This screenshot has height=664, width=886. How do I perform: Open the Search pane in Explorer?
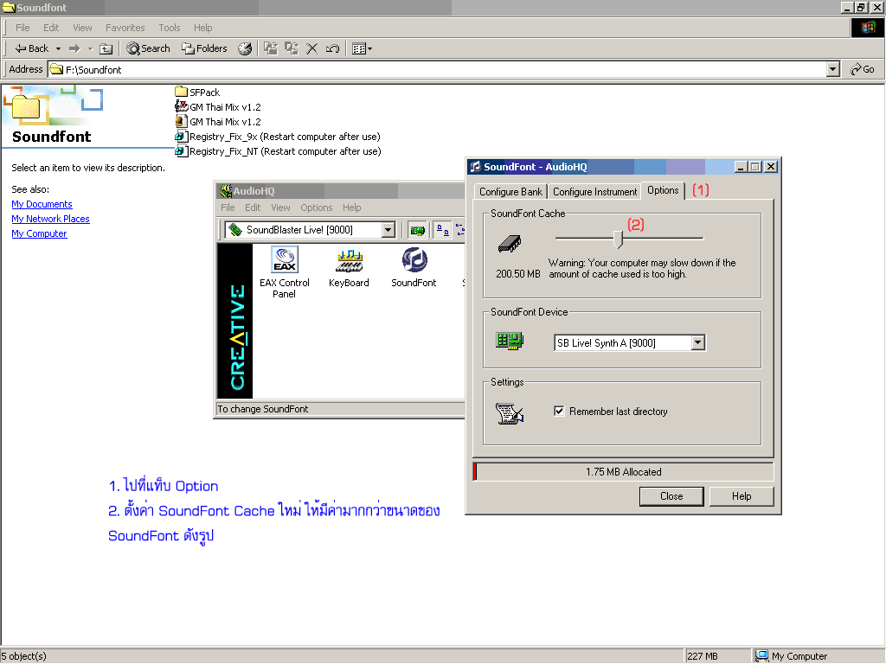[149, 48]
